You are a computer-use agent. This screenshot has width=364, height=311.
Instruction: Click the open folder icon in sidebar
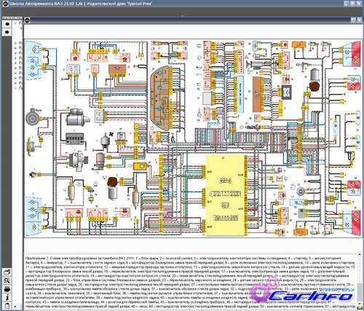pyautogui.click(x=7, y=272)
